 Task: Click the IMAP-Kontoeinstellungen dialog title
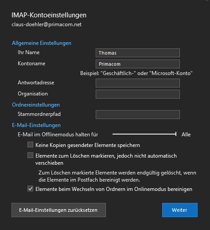(x=49, y=15)
